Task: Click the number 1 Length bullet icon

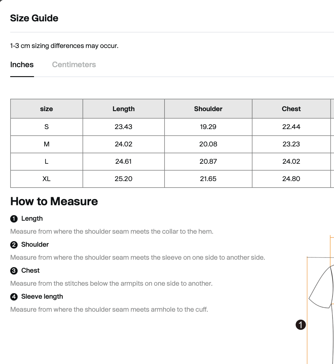Action: coord(14,219)
